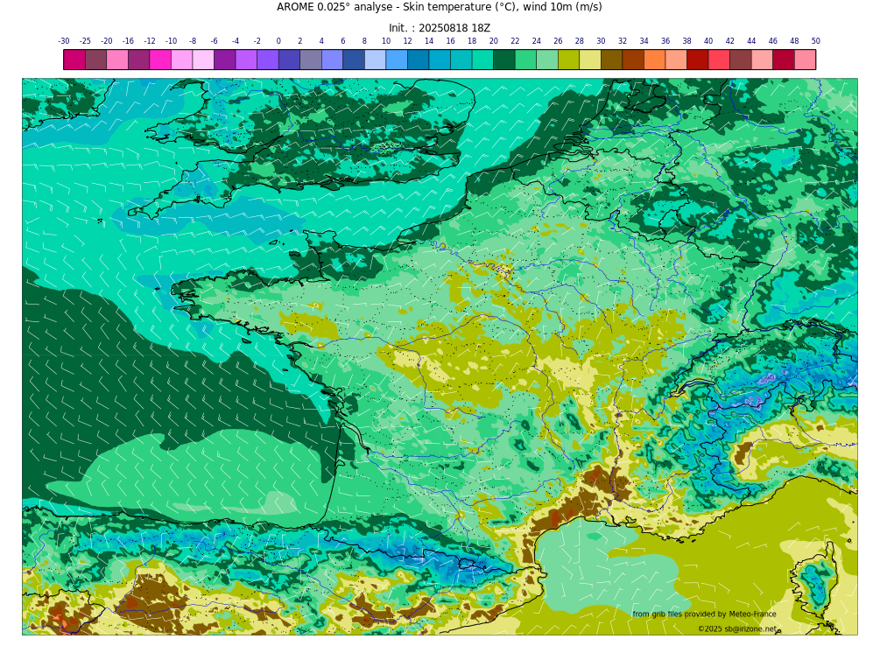Click the -20 to -16 pink legend swatch
The width and height of the screenshot is (880, 646).
tap(117, 60)
